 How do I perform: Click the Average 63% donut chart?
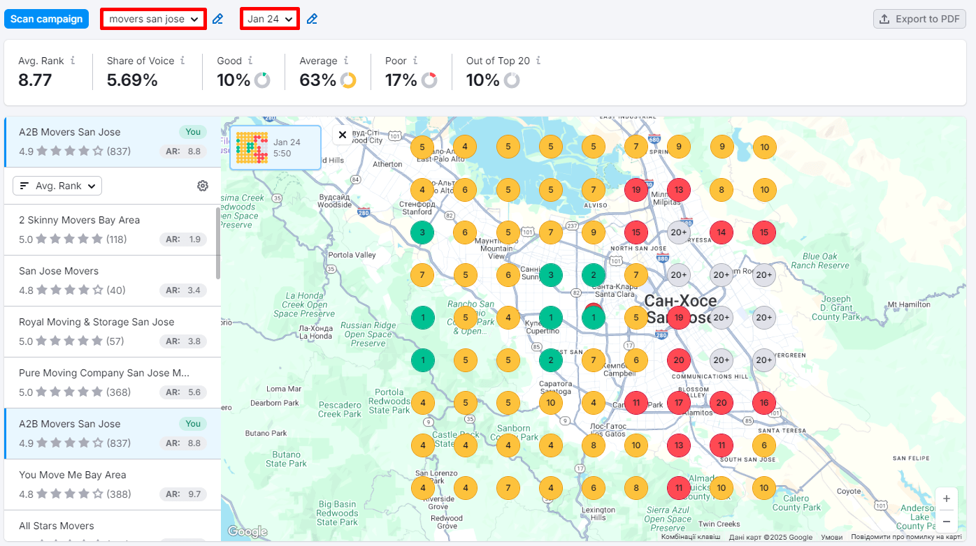tap(348, 80)
